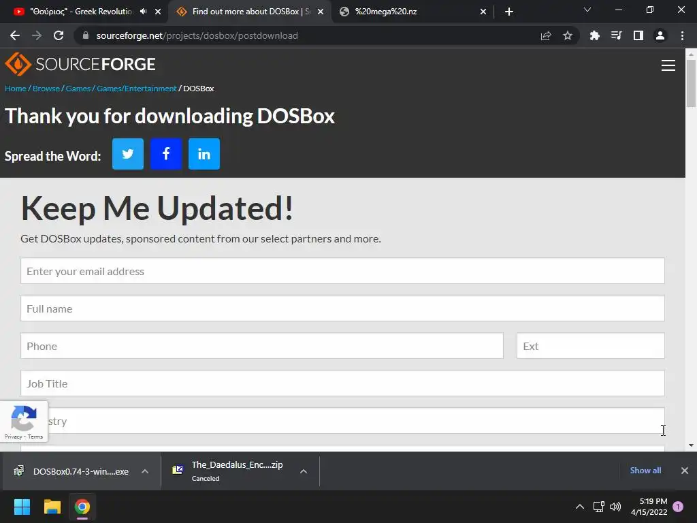
Task: Click the SourceForge logo
Action: coord(80,64)
